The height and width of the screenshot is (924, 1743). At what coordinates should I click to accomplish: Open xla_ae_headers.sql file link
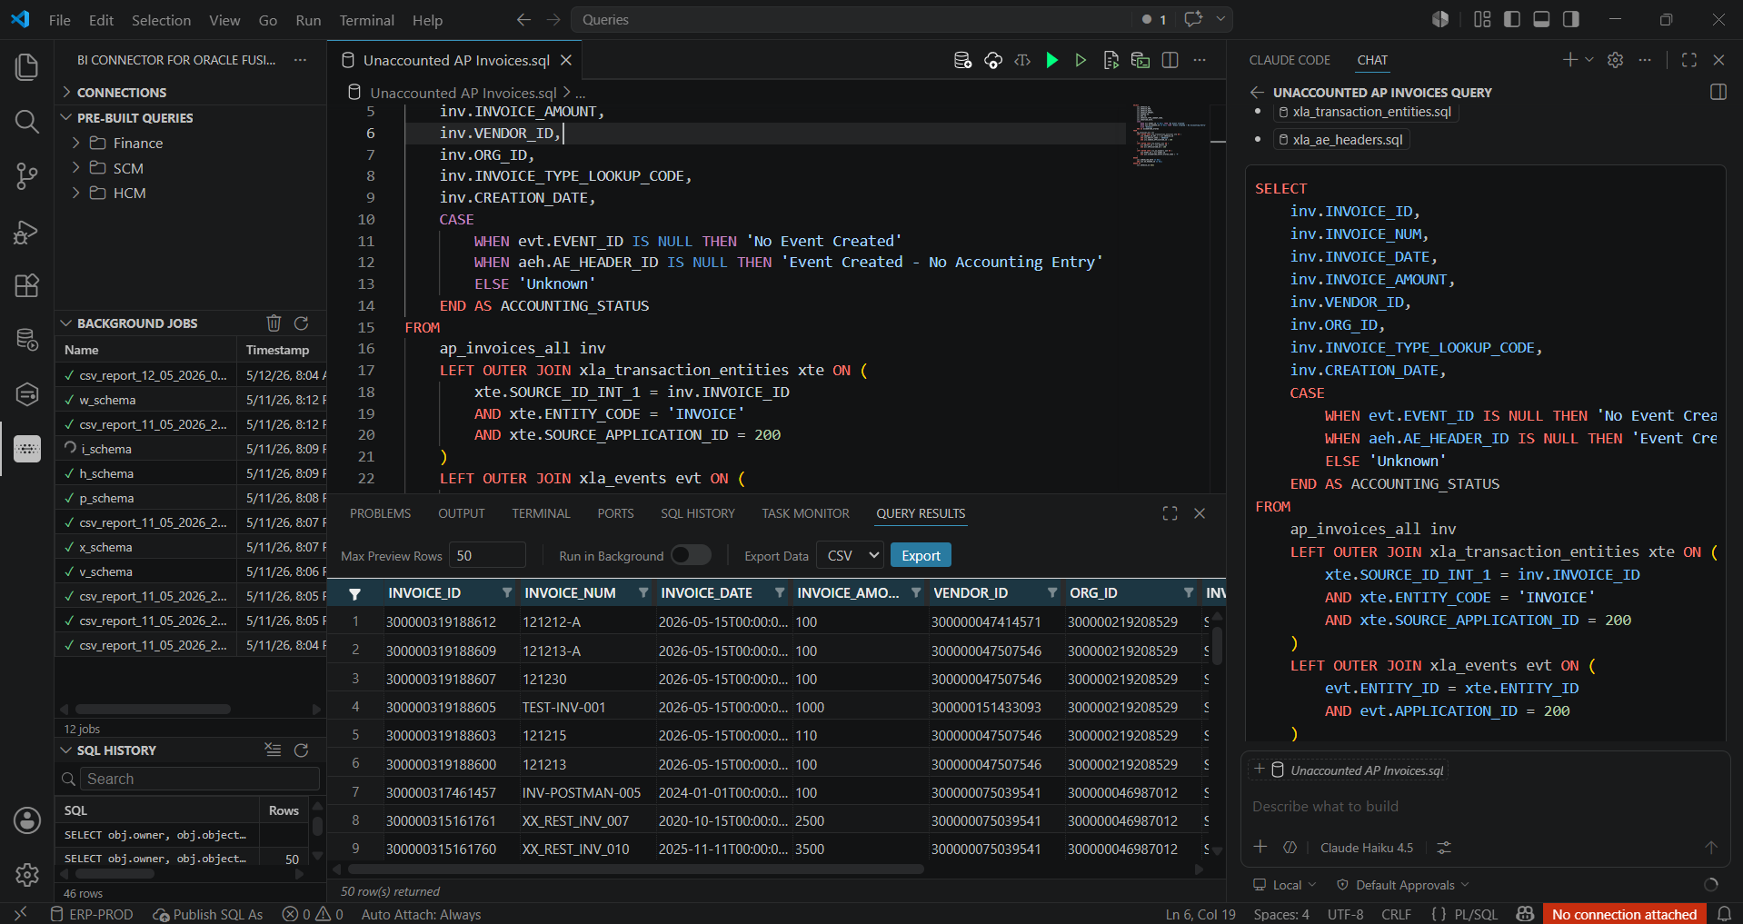coord(1340,140)
